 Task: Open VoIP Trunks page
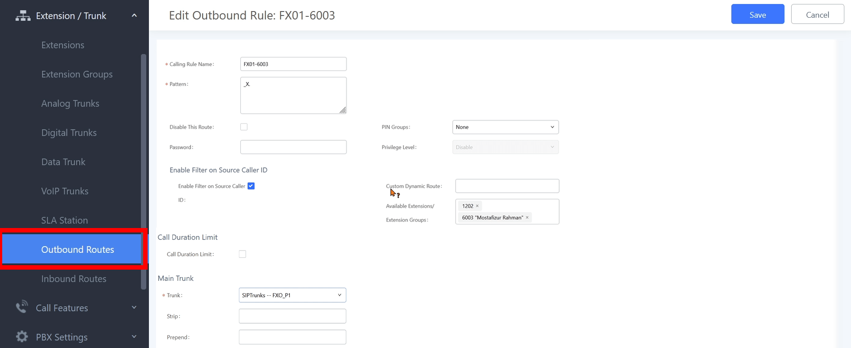click(x=65, y=191)
